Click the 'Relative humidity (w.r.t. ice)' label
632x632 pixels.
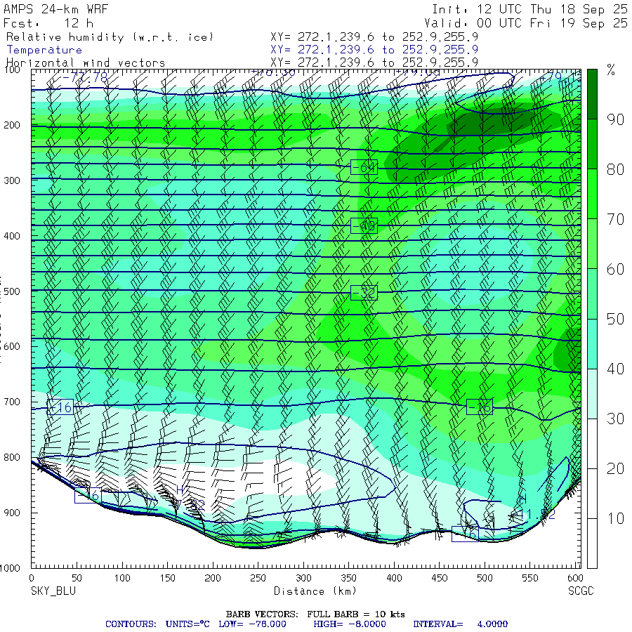[x=110, y=37]
